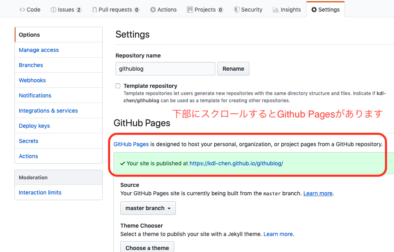The width and height of the screenshot is (394, 252).
Task: Open the Code tab
Action: pyautogui.click(x=30, y=10)
